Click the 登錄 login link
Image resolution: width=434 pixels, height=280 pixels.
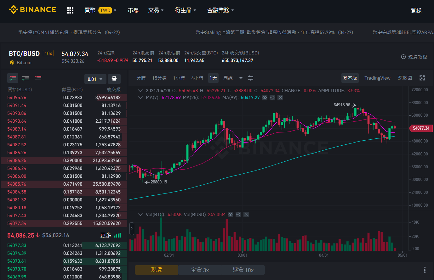[x=416, y=10]
